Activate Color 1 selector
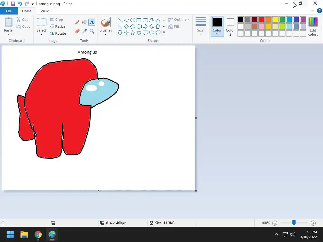This screenshot has height=242, width=323. 217,26
